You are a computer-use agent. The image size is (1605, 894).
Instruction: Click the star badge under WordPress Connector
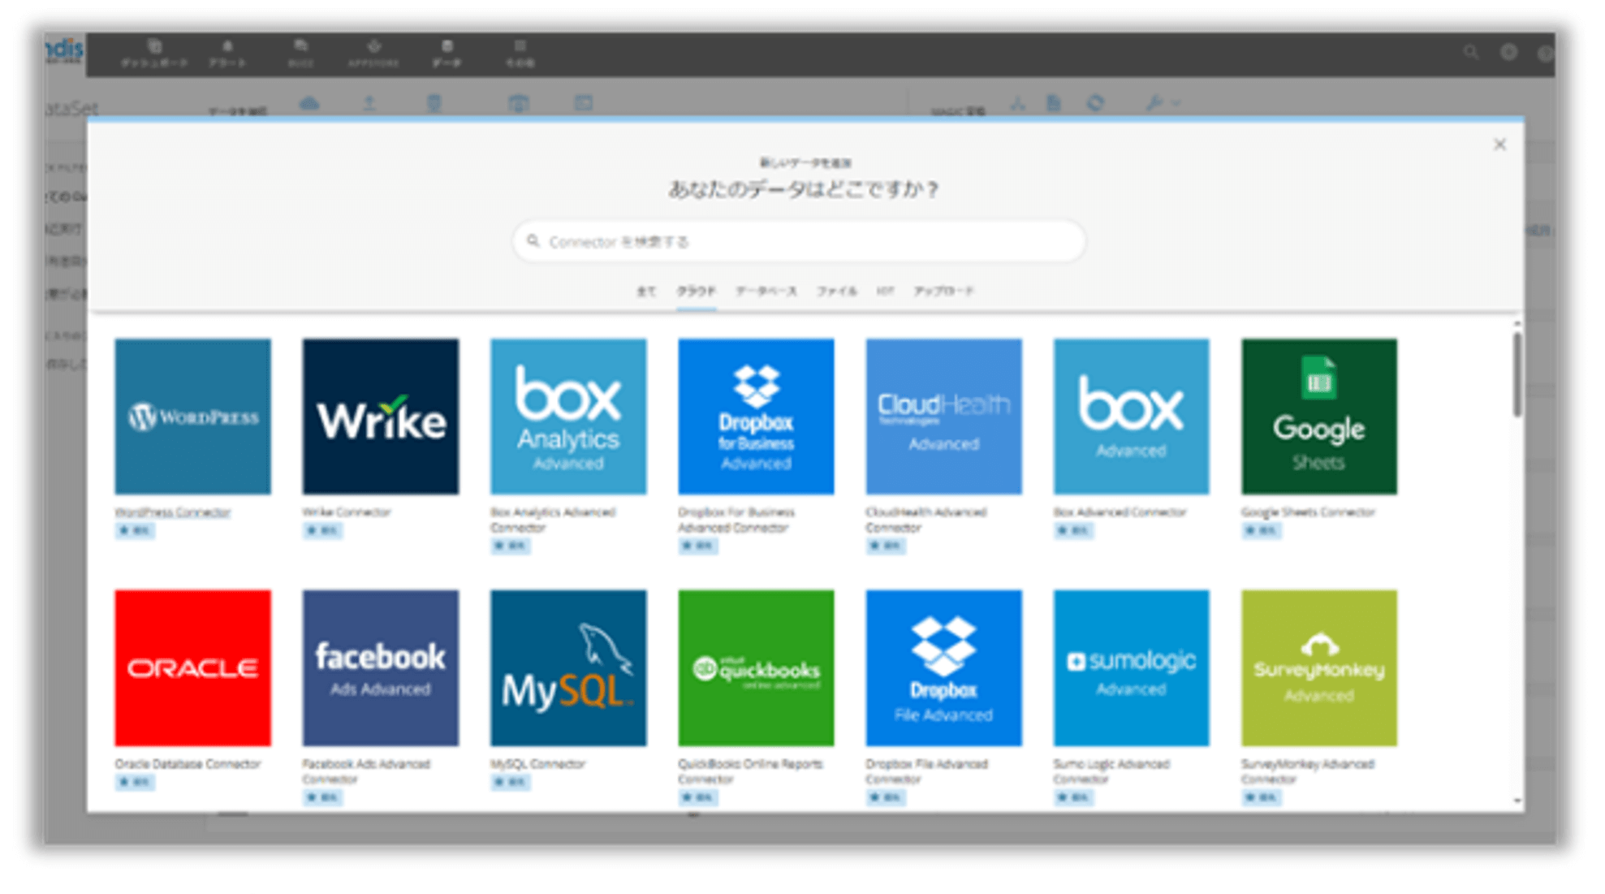(135, 531)
